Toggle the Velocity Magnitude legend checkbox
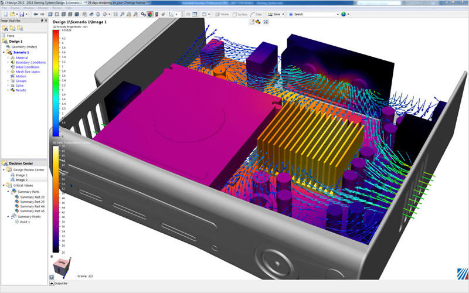This screenshot has width=469, height=293. coord(54,27)
